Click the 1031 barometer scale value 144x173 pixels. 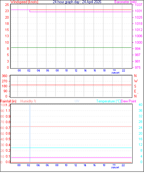tap(138, 11)
